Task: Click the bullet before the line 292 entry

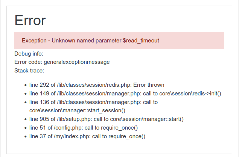Action: click(26, 85)
